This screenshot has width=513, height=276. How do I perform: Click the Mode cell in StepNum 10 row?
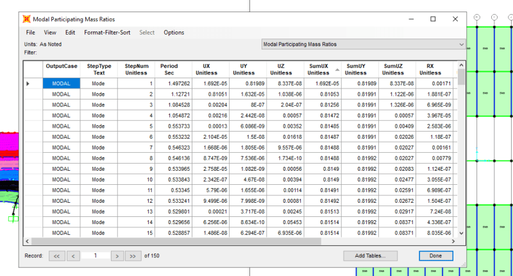[99, 180]
